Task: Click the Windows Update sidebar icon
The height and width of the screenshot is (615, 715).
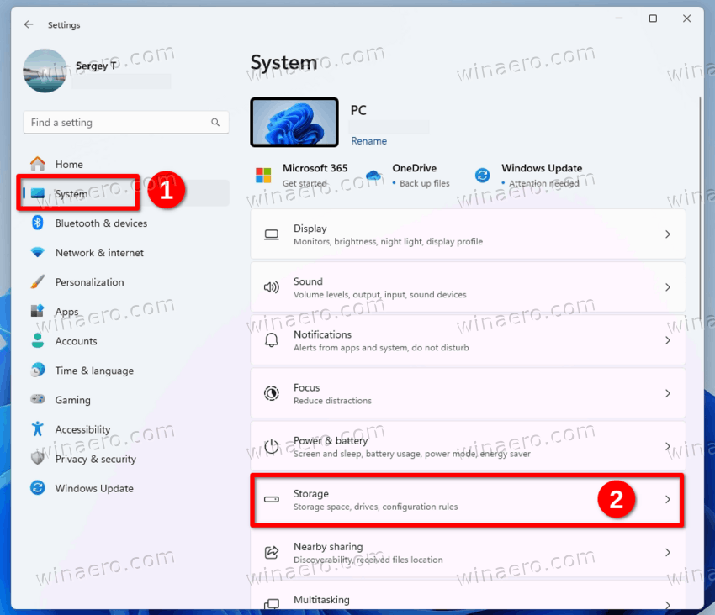Action: [38, 488]
